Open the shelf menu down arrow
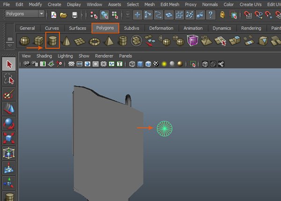This screenshot has height=201, width=281. point(10,46)
